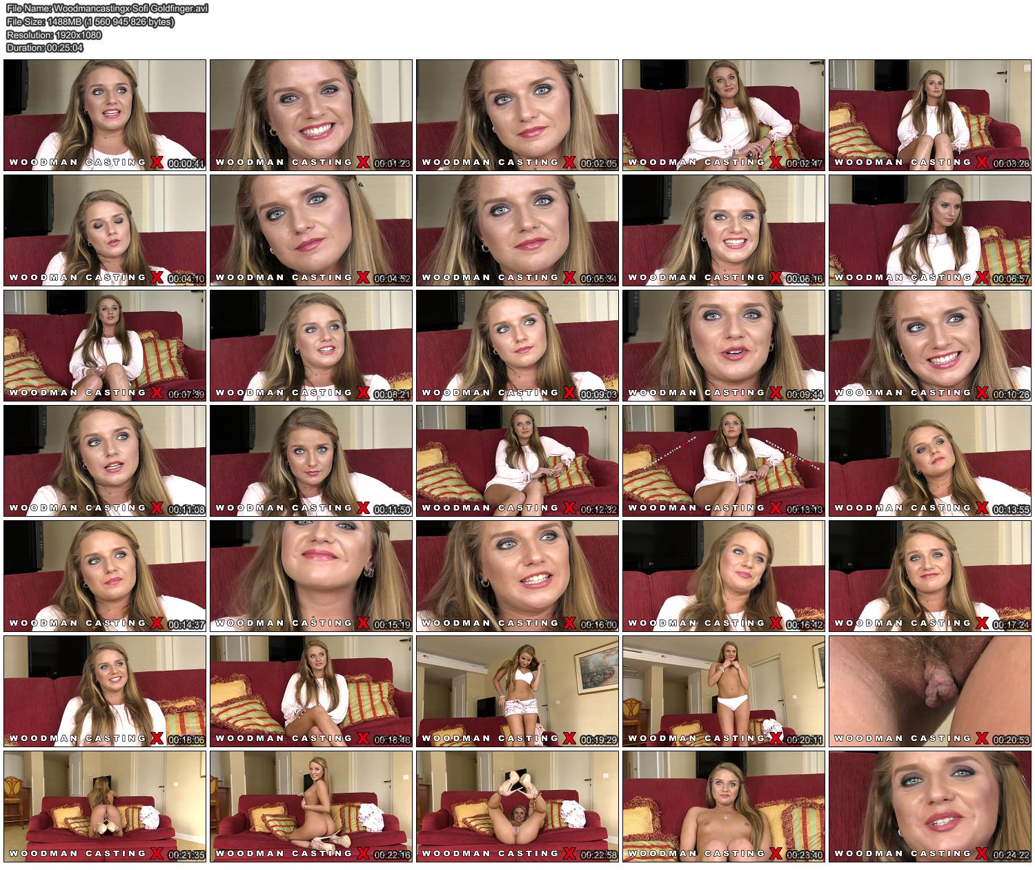1035x870 pixels.
Task: Open the frame at 00:01:23
Action: click(x=311, y=115)
